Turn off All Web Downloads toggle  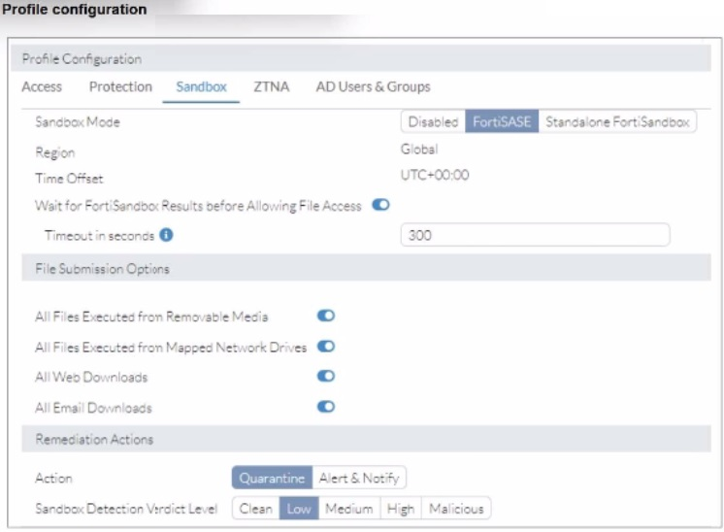click(x=326, y=377)
